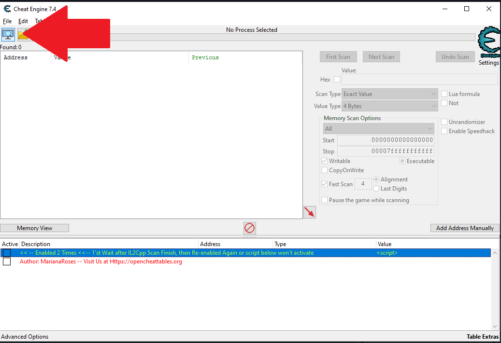
Task: Click the First Scan button
Action: 338,57
